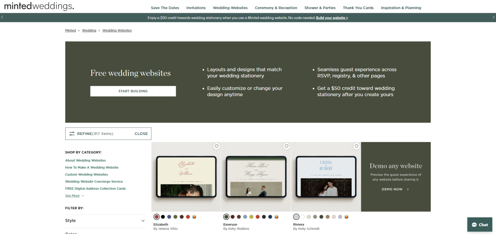Follow the Build your website link

click(332, 18)
